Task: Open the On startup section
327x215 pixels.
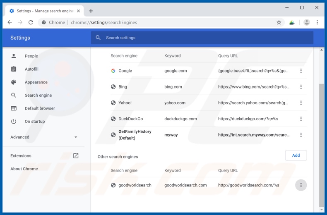Action: [35, 121]
